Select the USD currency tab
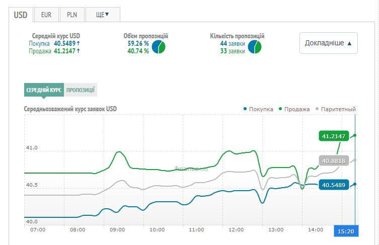The image size is (379, 245). pyautogui.click(x=21, y=15)
